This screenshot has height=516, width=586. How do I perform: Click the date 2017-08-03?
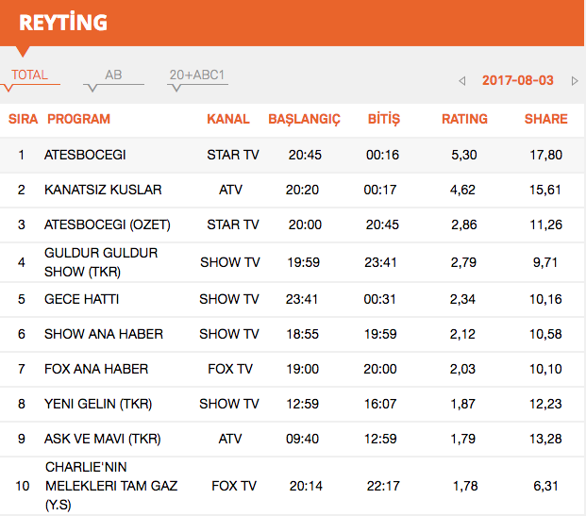point(517,81)
